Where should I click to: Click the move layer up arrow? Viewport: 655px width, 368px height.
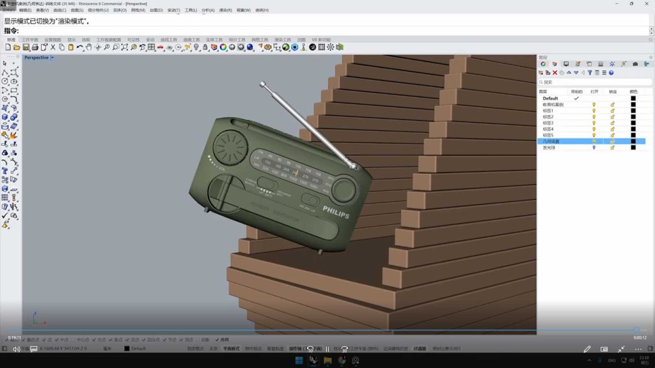pos(569,73)
